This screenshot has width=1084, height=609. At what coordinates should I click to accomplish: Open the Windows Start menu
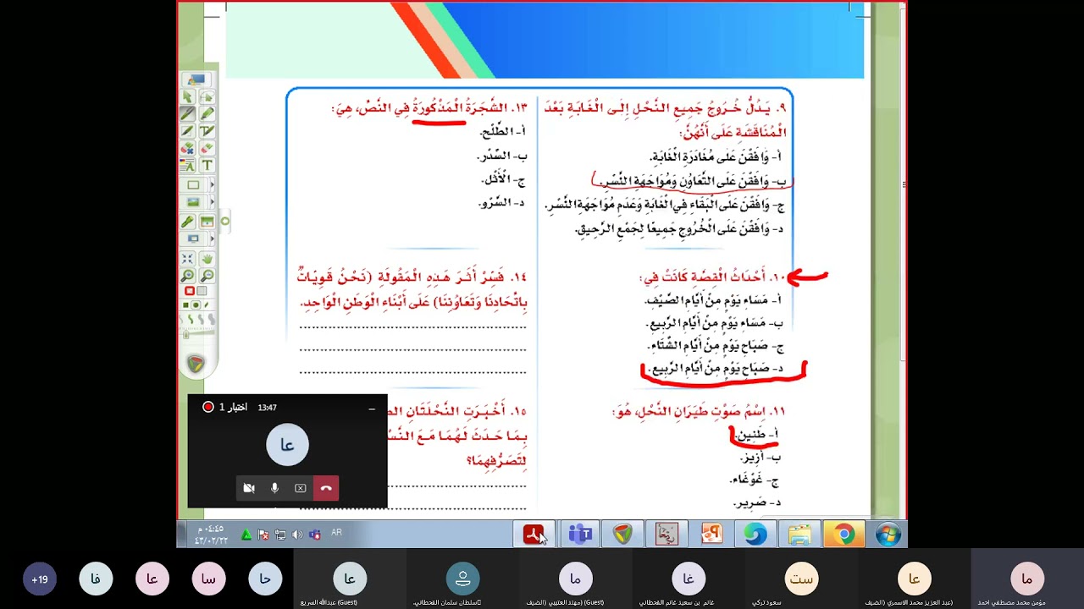coord(888,535)
